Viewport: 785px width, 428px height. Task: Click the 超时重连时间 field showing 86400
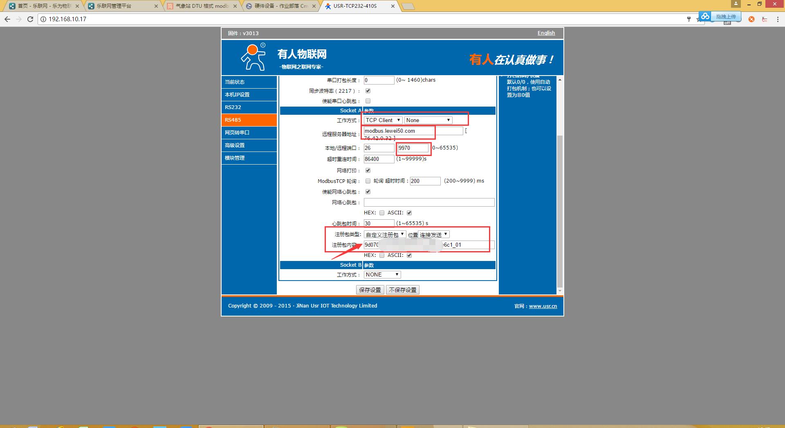[379, 159]
